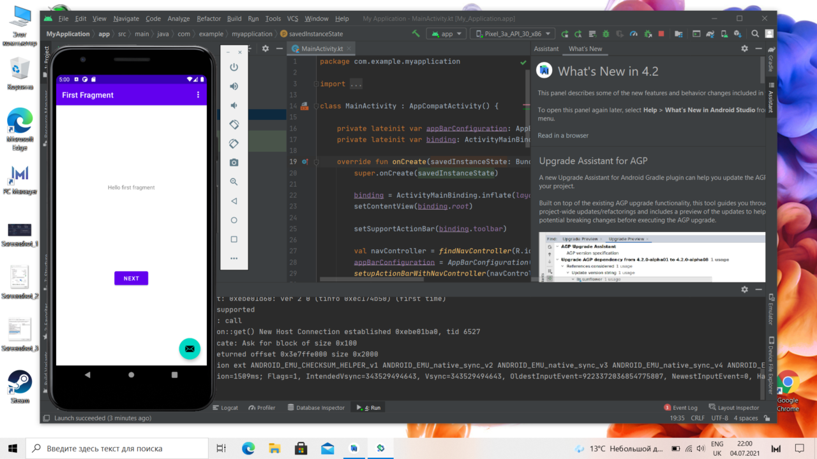
Task: Expand the folded import block
Action: coord(317,84)
